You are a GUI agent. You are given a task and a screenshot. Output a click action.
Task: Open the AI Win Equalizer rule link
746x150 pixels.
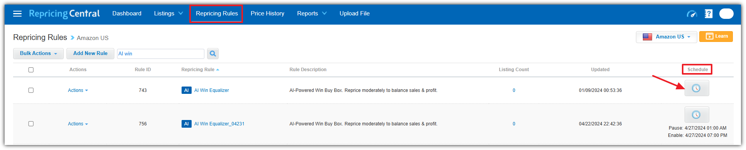pyautogui.click(x=211, y=90)
